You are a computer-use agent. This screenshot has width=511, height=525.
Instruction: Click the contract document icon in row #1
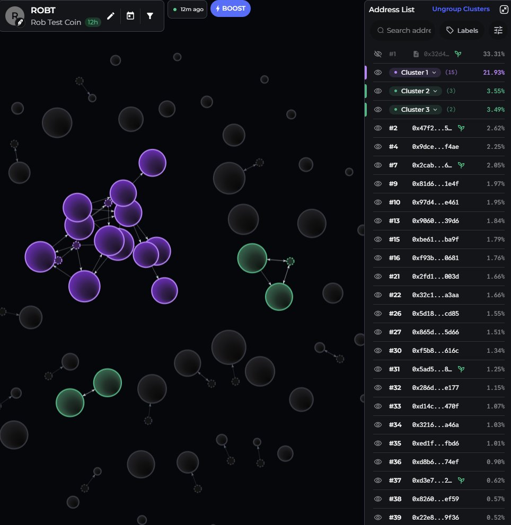pos(416,54)
